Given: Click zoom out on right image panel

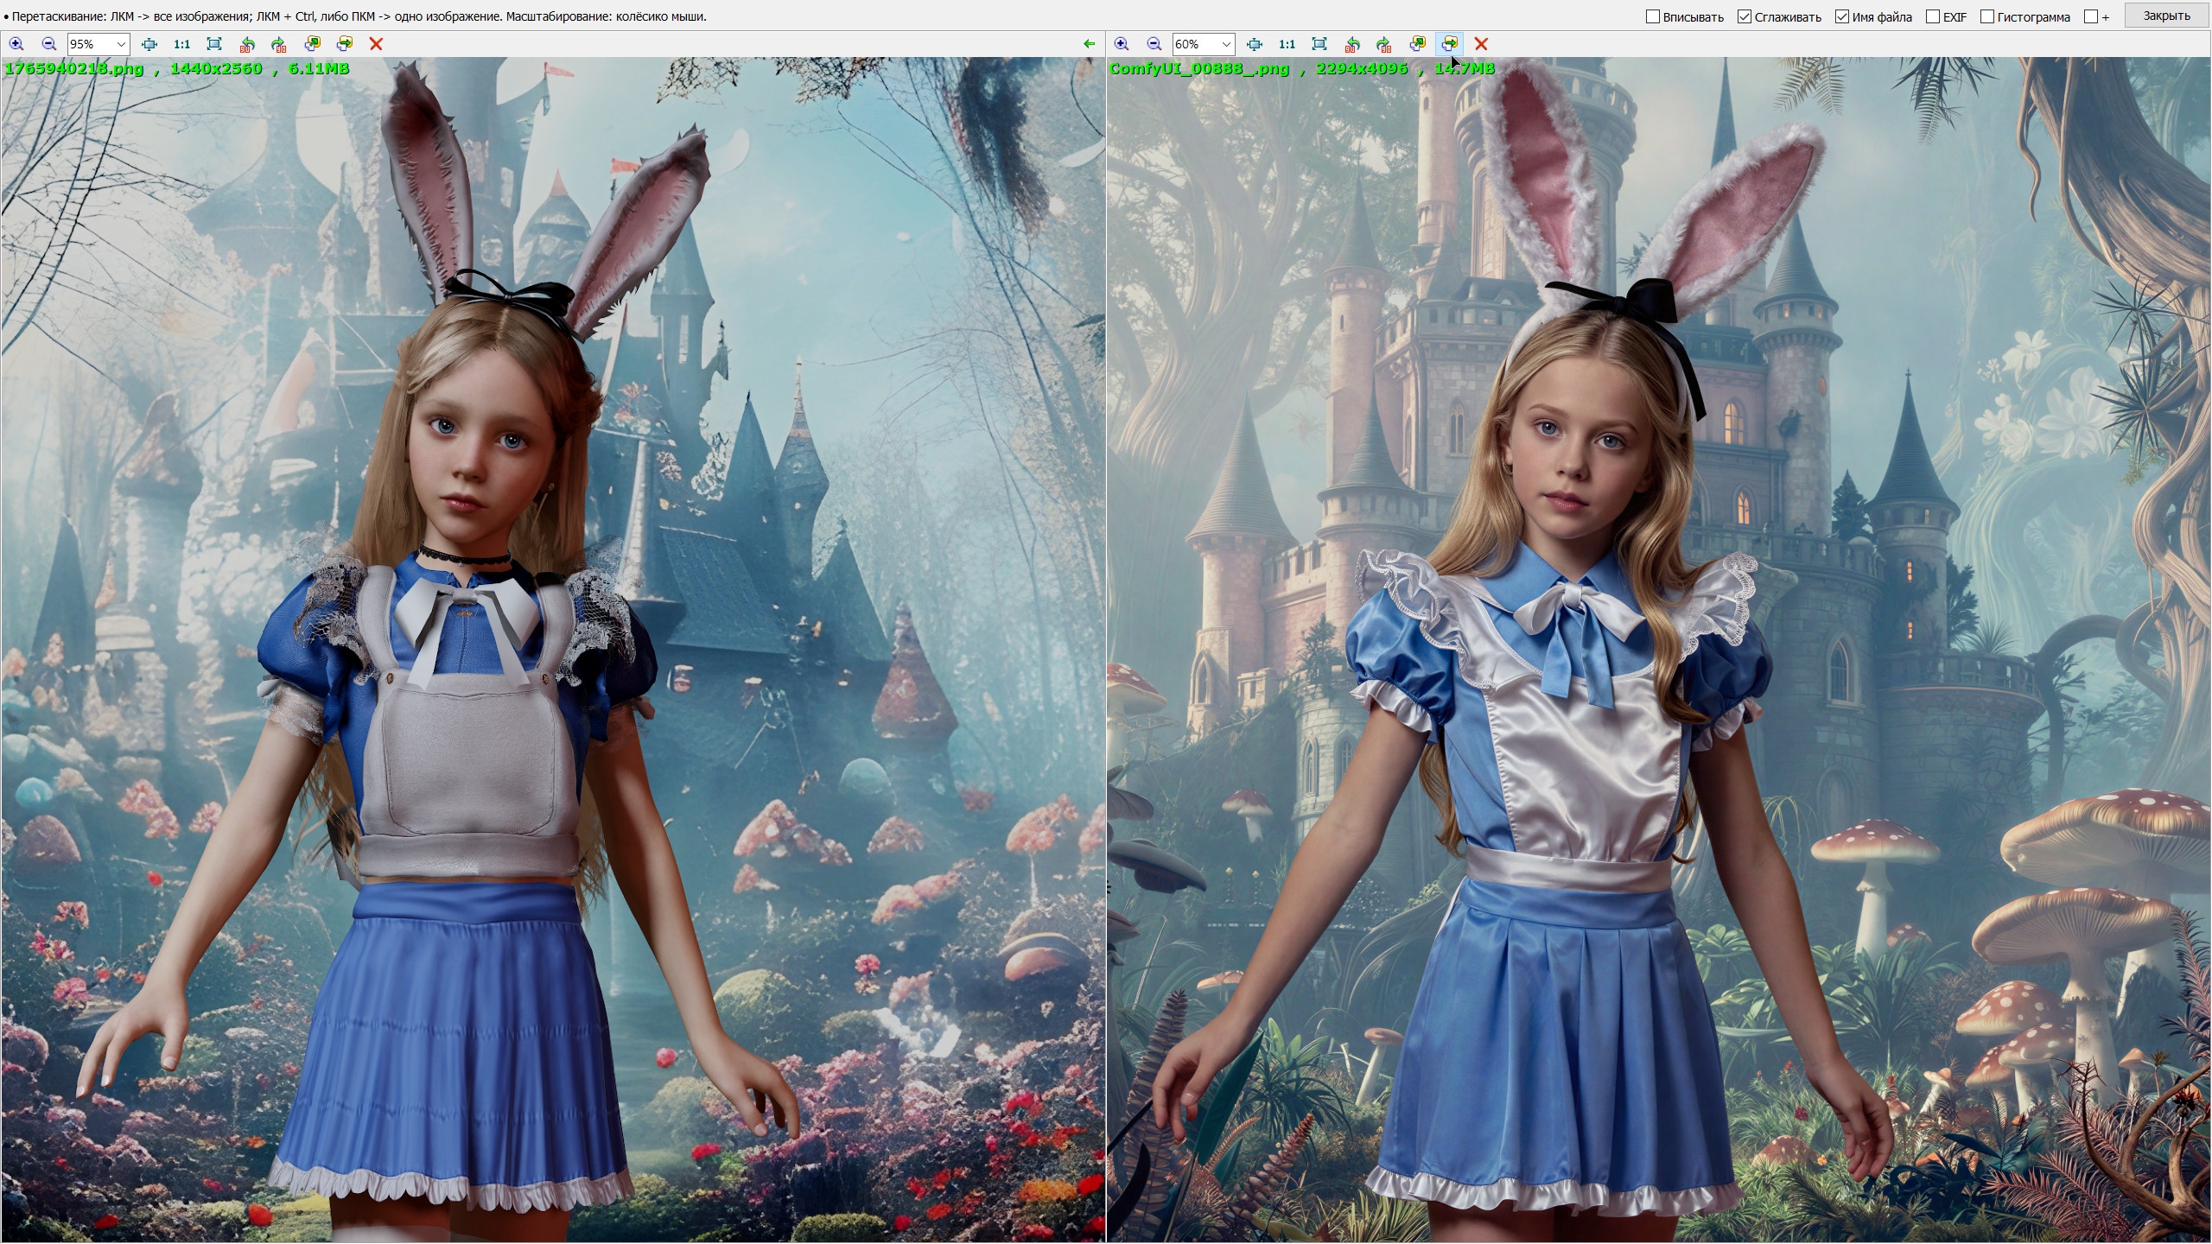Looking at the screenshot, I should tap(1154, 44).
